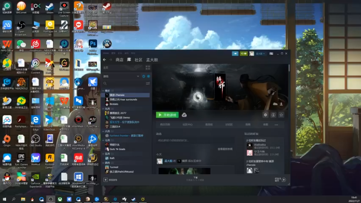
Task: Launch BitComet from the desktop
Action: click(21, 7)
